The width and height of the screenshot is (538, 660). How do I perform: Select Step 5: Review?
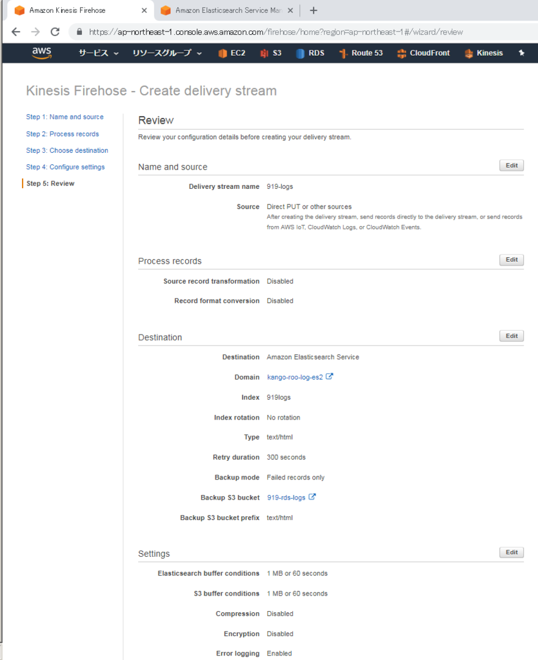click(x=50, y=184)
